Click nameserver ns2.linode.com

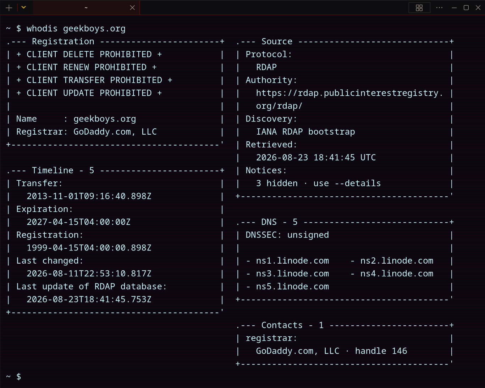[x=397, y=261]
